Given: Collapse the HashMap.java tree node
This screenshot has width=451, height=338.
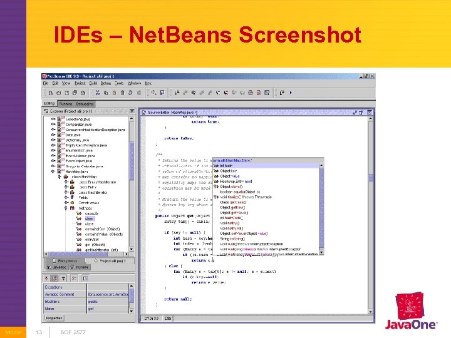Looking at the screenshot, I should click(53, 172).
